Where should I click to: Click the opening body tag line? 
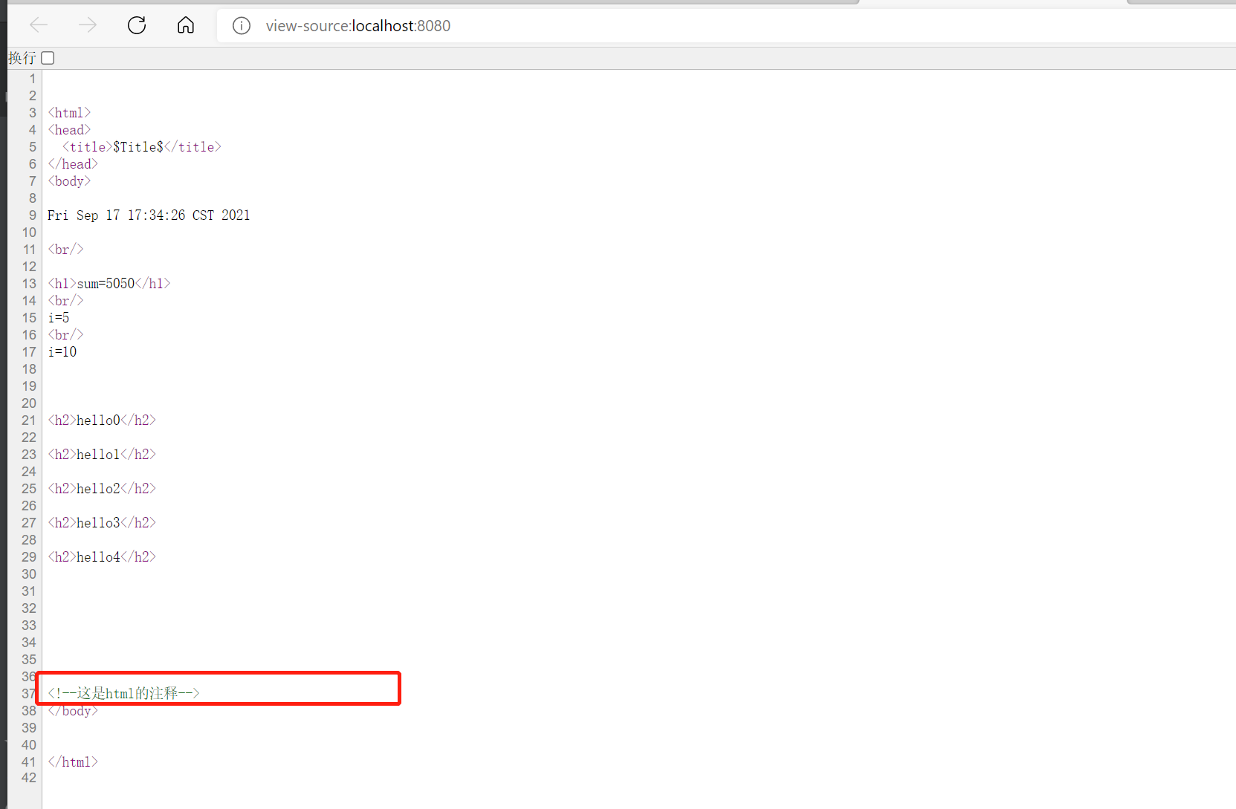coord(69,181)
